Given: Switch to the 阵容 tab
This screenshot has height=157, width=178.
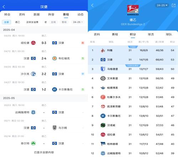Looking at the screenshot, I should [51, 15].
